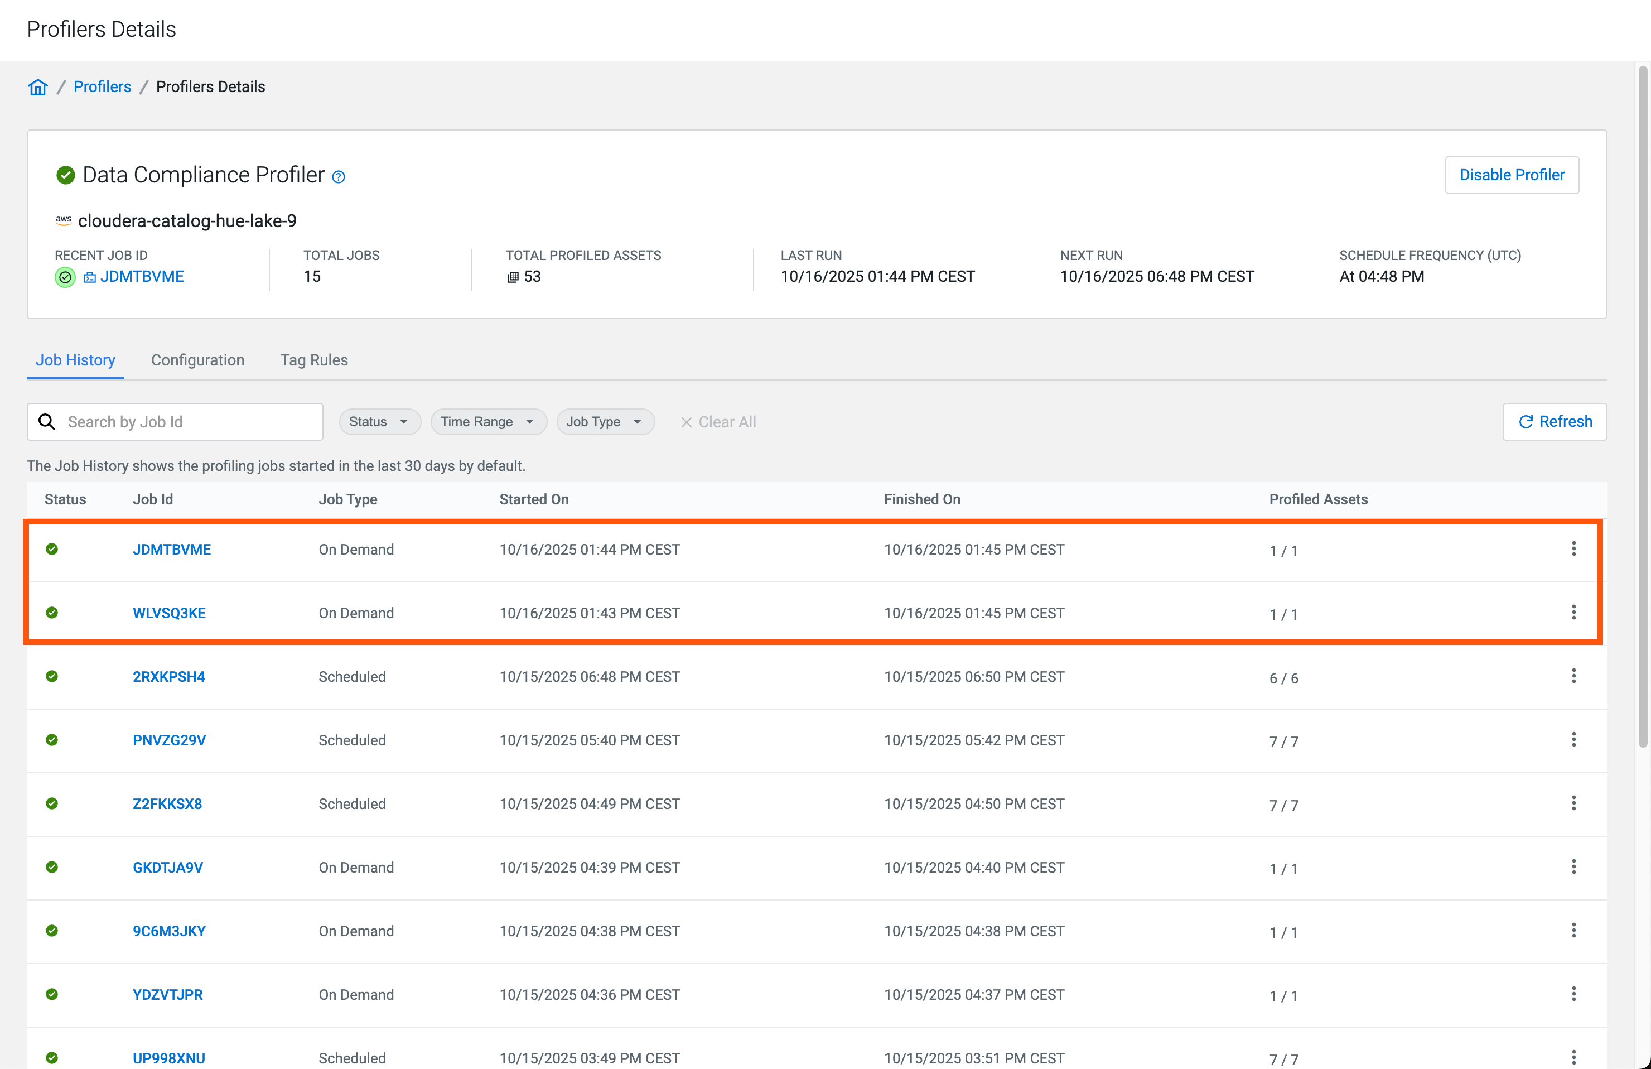Open kebab menu for job WLVSQ3KE
The width and height of the screenshot is (1651, 1069).
click(1573, 612)
